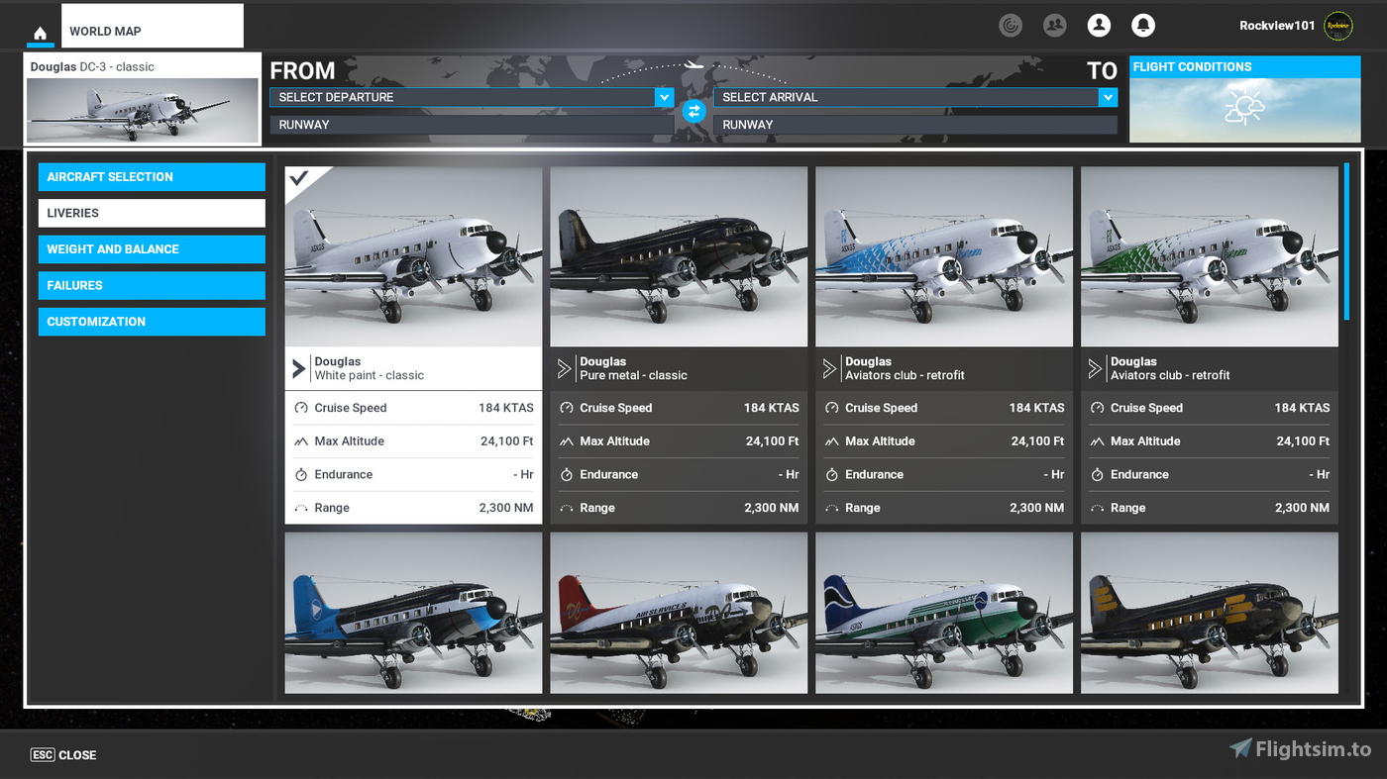Image resolution: width=1387 pixels, height=779 pixels.
Task: Open the departure RUNWAY selector
Action: pos(471,124)
